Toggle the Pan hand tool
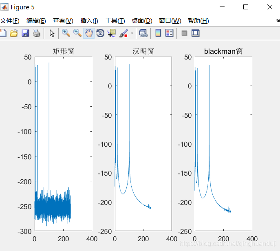Screen dimensions: 280x251 pos(89,33)
